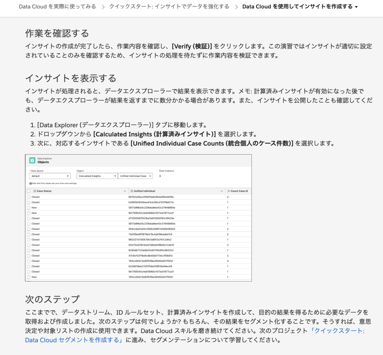Click the Data Explorer Objects app icon
The width and height of the screenshot is (383, 355).
(x=32, y=160)
